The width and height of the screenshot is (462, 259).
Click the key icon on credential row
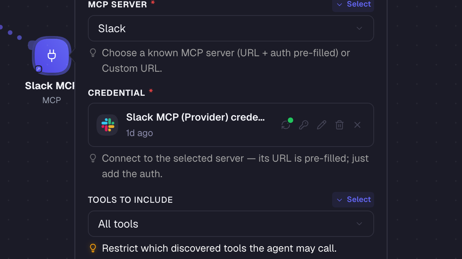(x=303, y=125)
